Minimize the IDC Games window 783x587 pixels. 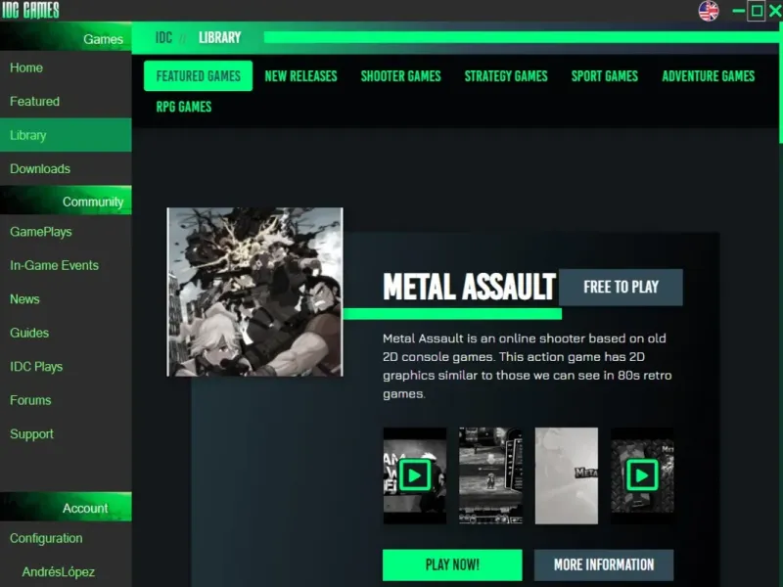pos(738,11)
